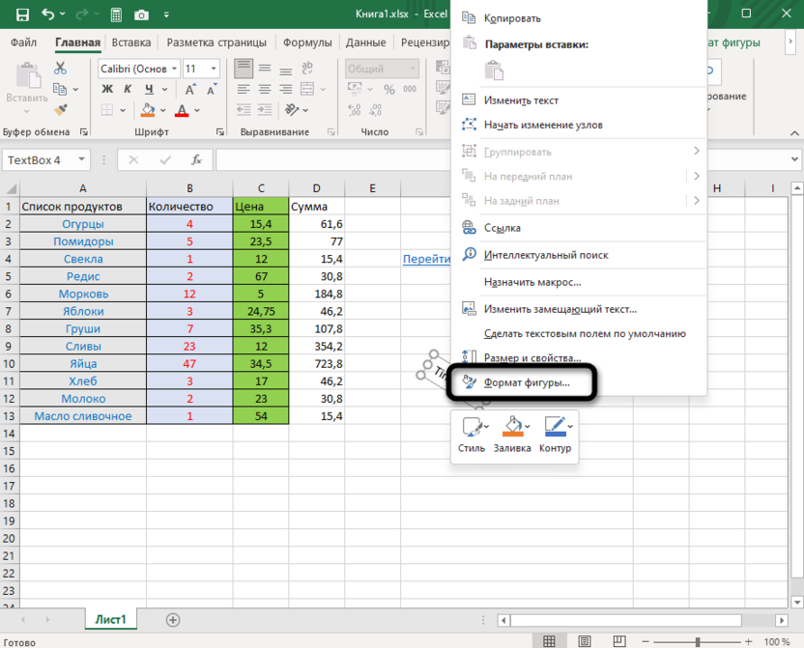Click the Save icon in quick access toolbar
The height and width of the screenshot is (648, 804).
pos(20,14)
